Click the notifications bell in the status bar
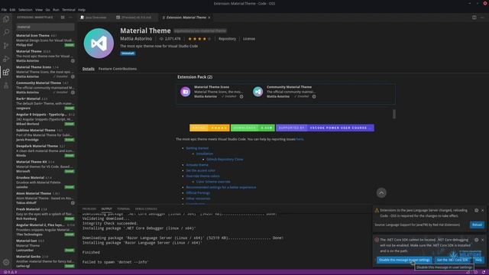The height and width of the screenshot is (275, 489). (x=484, y=272)
